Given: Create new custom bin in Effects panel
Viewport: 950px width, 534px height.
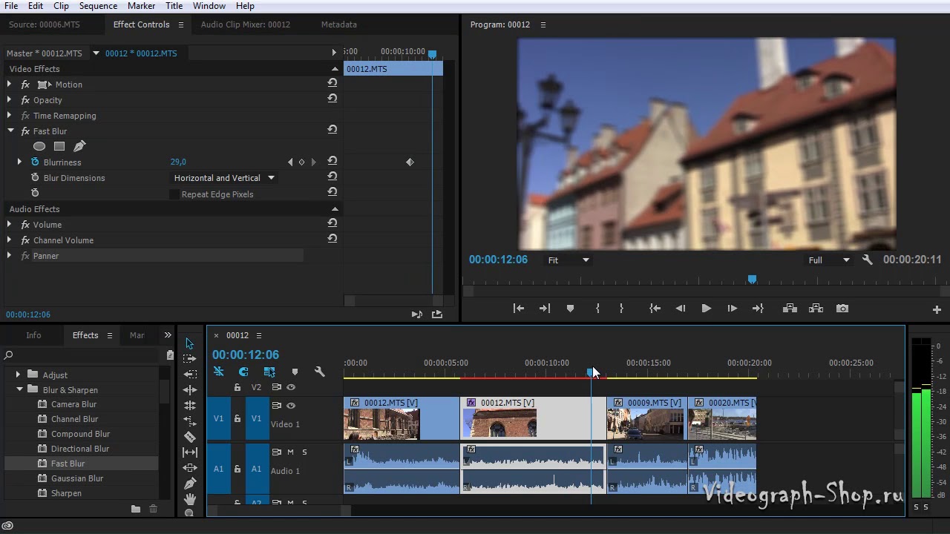Looking at the screenshot, I should 136,509.
